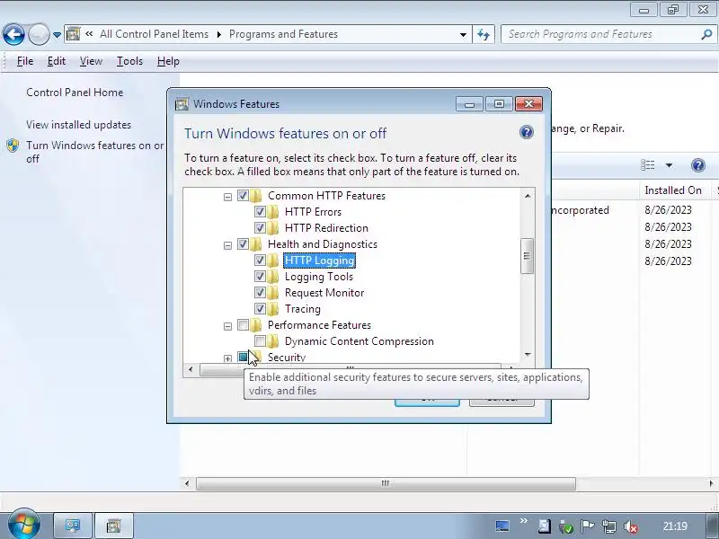This screenshot has width=719, height=539.
Task: Click the first taskbar application button
Action: (73, 526)
